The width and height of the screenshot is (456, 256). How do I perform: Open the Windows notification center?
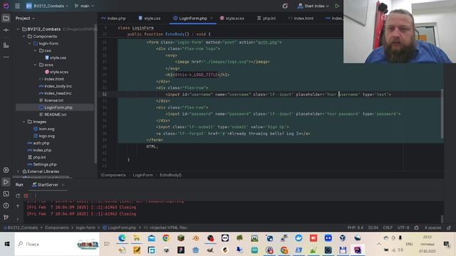447,245
